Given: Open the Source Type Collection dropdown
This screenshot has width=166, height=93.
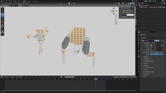Looking at the screenshot, I should [x=157, y=43].
